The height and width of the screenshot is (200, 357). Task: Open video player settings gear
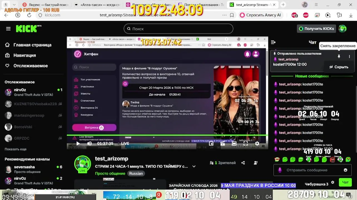(257, 144)
